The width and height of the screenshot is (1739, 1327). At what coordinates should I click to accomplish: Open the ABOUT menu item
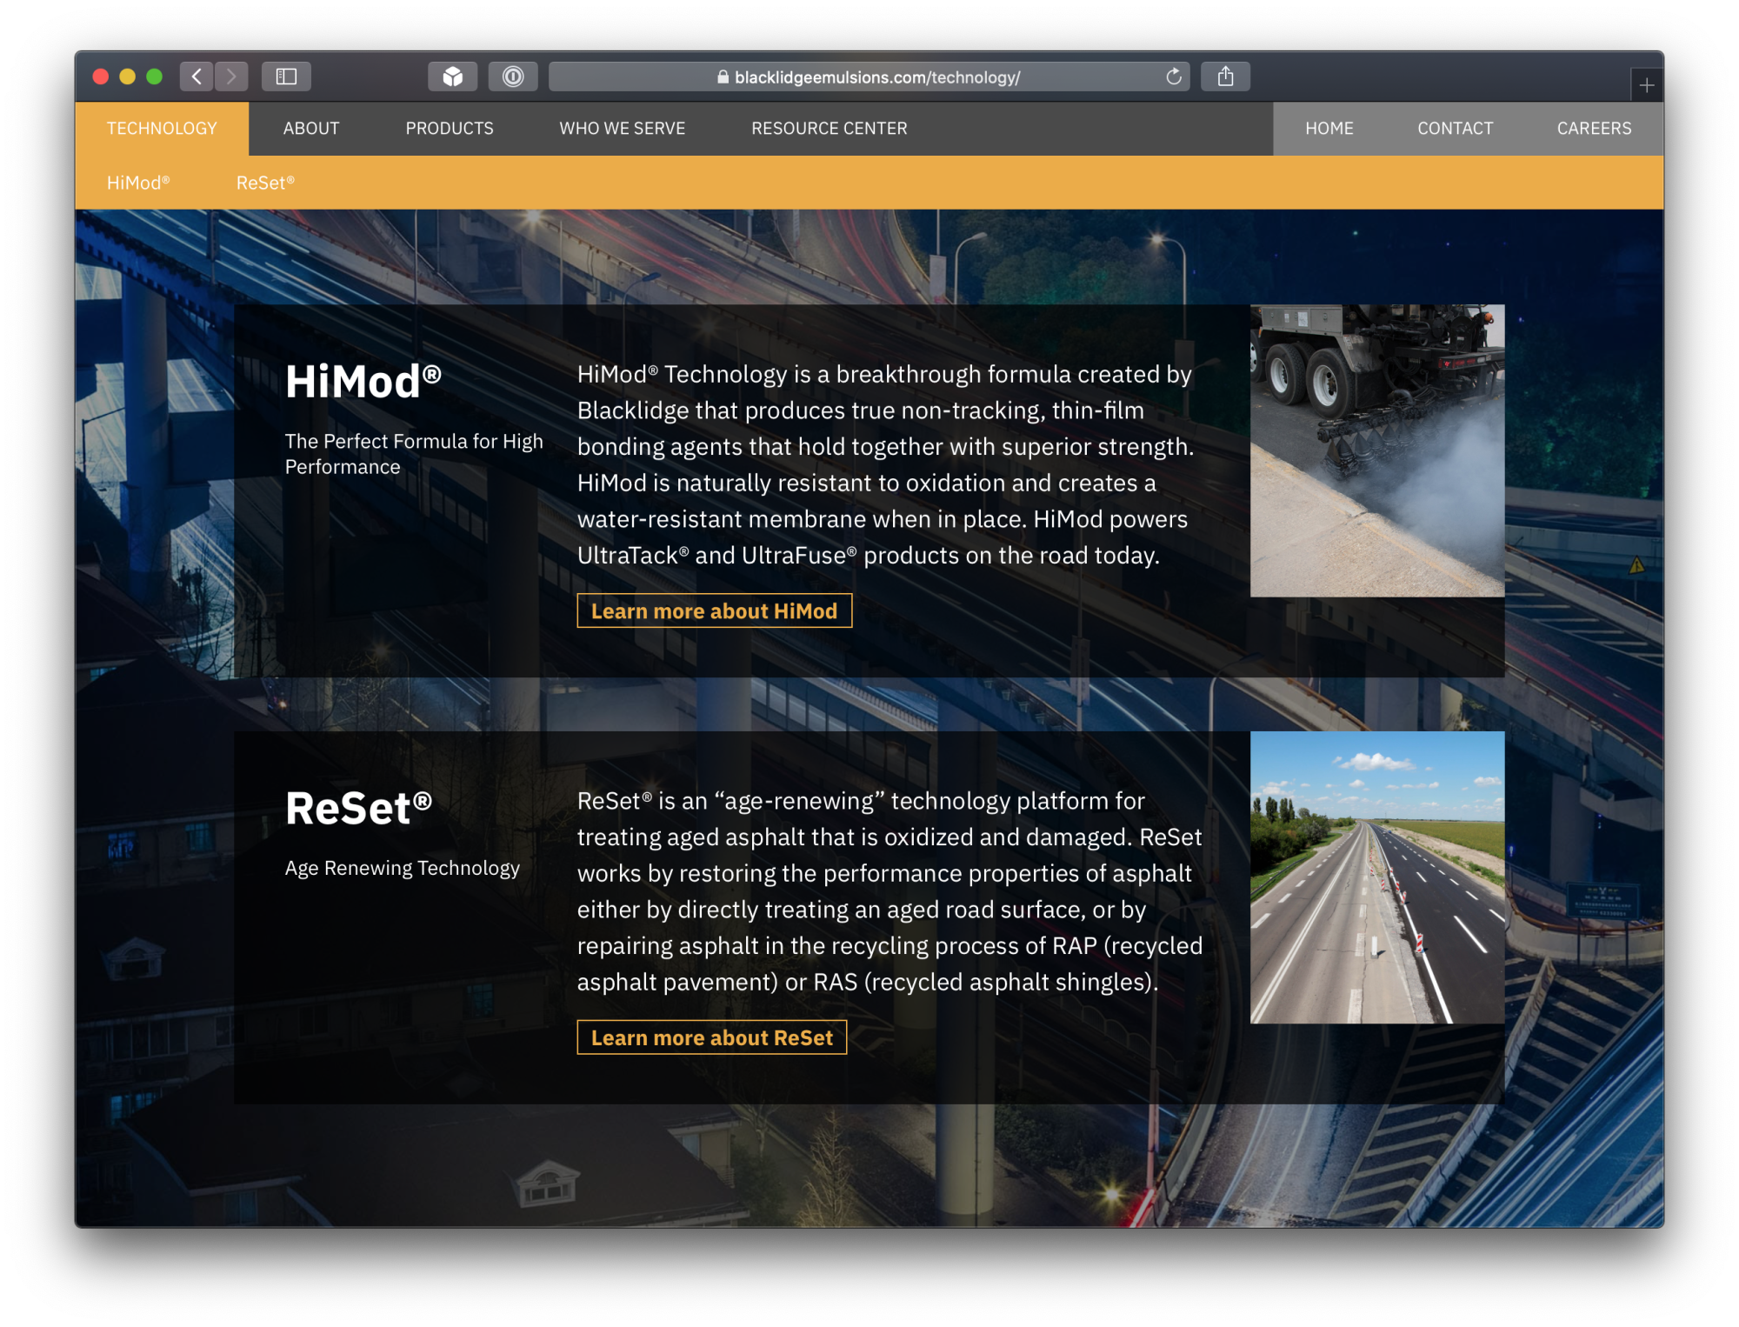pos(311,129)
